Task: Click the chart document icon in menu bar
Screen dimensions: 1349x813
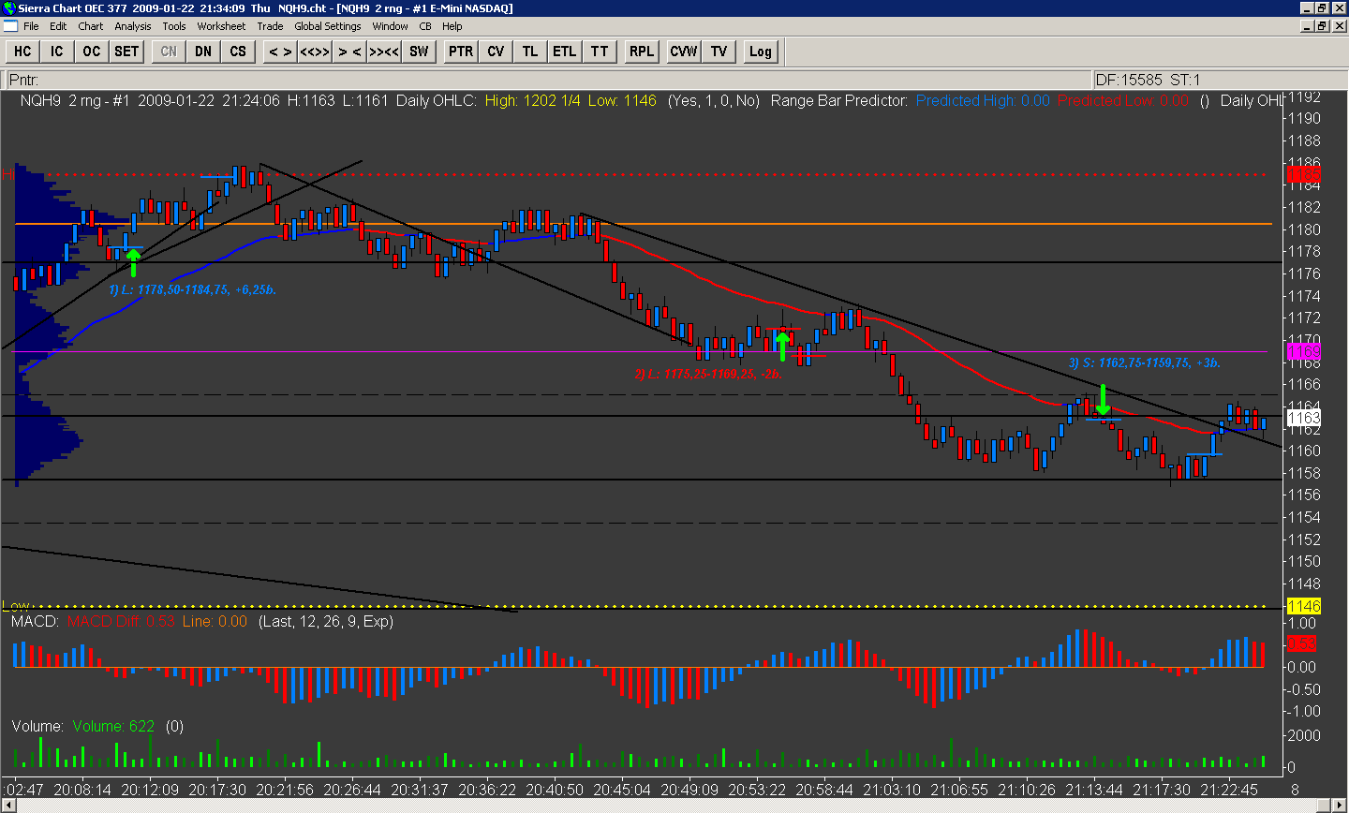Action: (x=10, y=26)
